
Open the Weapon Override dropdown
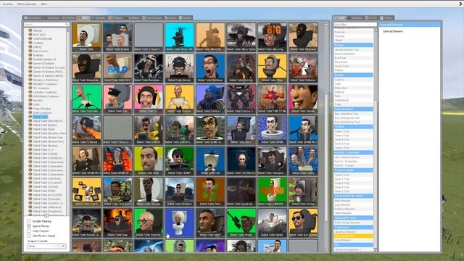(46, 246)
